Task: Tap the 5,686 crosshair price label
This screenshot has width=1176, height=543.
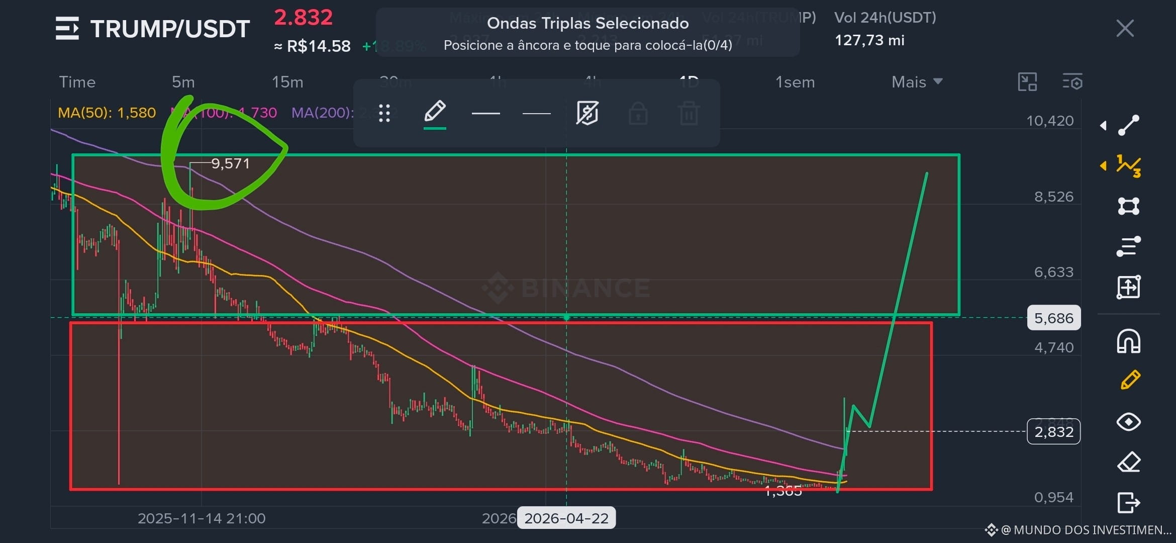Action: point(1054,318)
